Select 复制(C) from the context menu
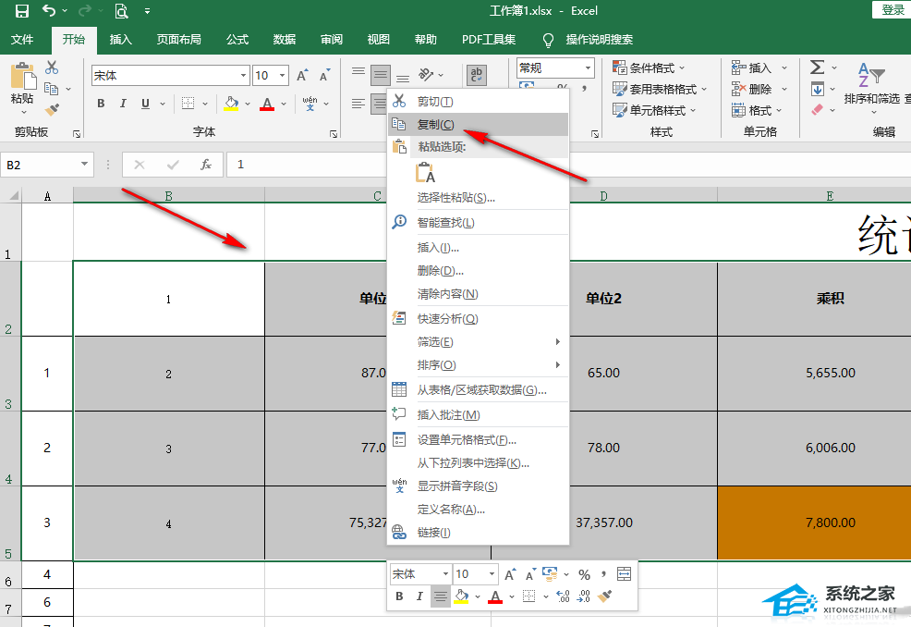Image resolution: width=911 pixels, height=627 pixels. tap(435, 124)
